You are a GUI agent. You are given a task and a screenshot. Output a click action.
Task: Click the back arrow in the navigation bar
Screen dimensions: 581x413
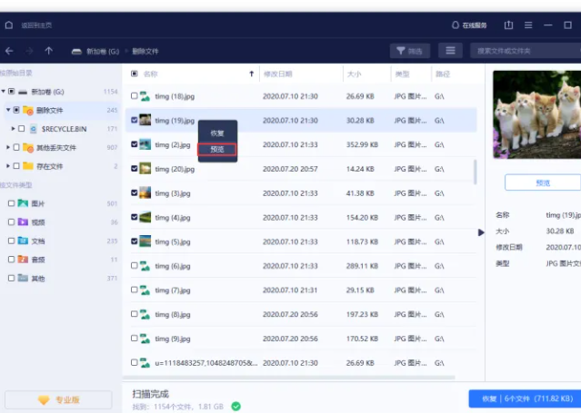point(9,51)
